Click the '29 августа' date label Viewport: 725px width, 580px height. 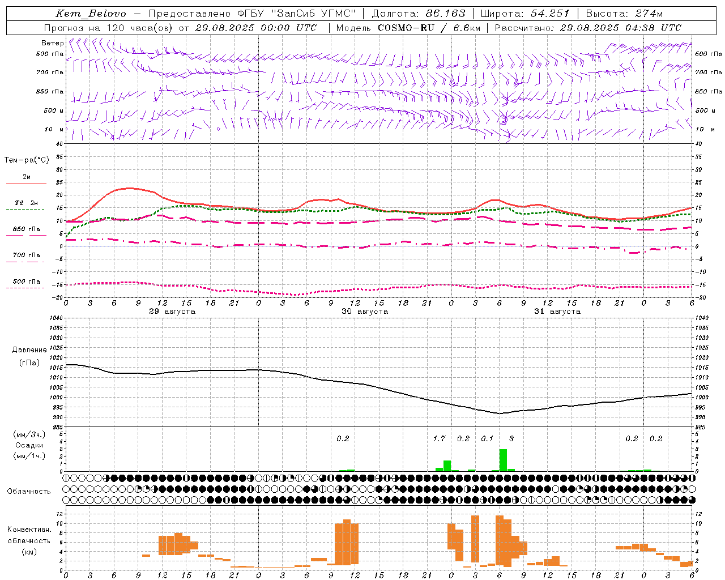point(172,312)
